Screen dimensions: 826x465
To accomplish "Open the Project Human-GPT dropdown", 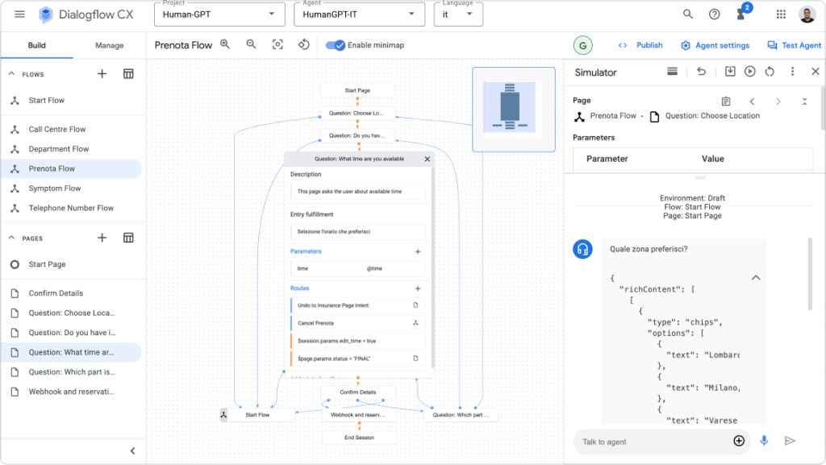I will [219, 15].
